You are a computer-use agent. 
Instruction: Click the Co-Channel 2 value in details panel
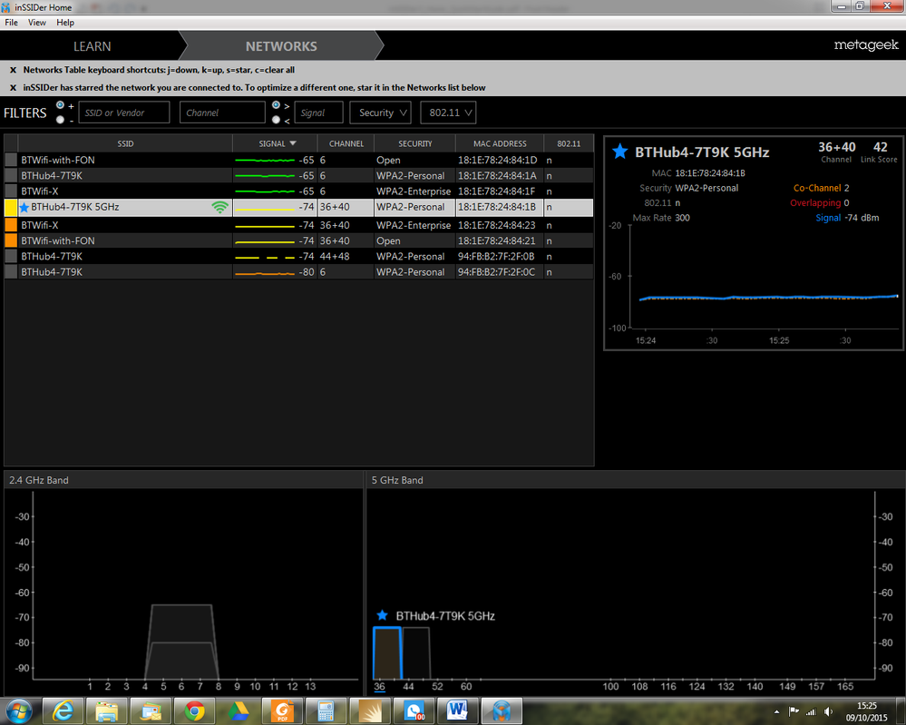(846, 188)
